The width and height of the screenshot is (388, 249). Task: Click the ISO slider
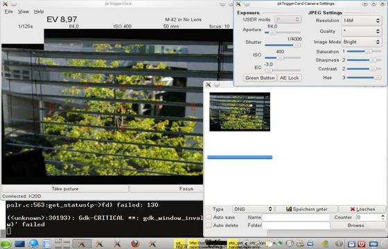point(283,58)
